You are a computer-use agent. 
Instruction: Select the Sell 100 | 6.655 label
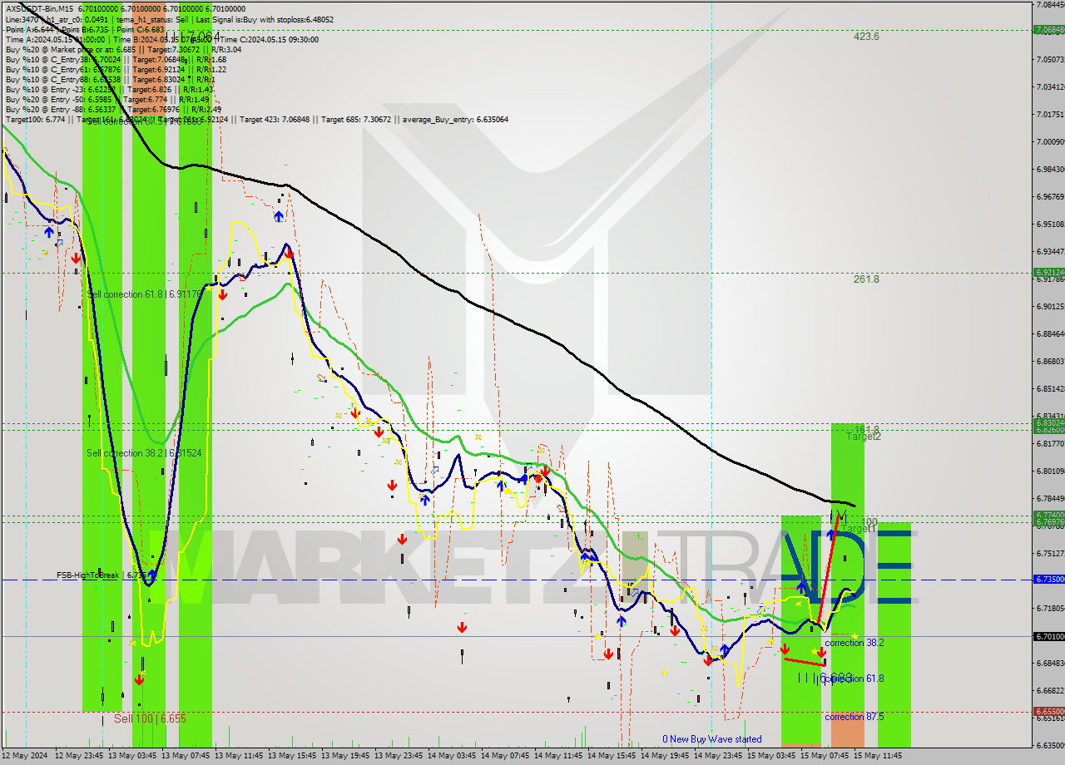pos(150,718)
